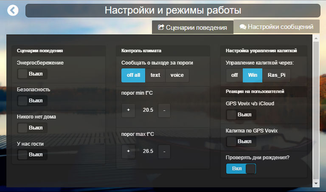Switch to the Настройки сообщений tab

pos(276,27)
